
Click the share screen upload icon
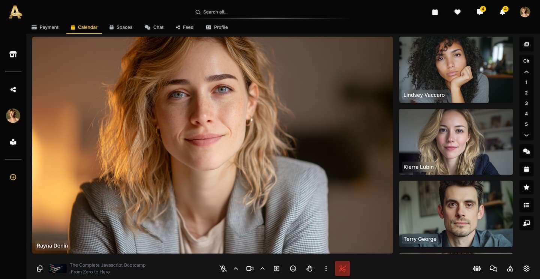(277, 269)
